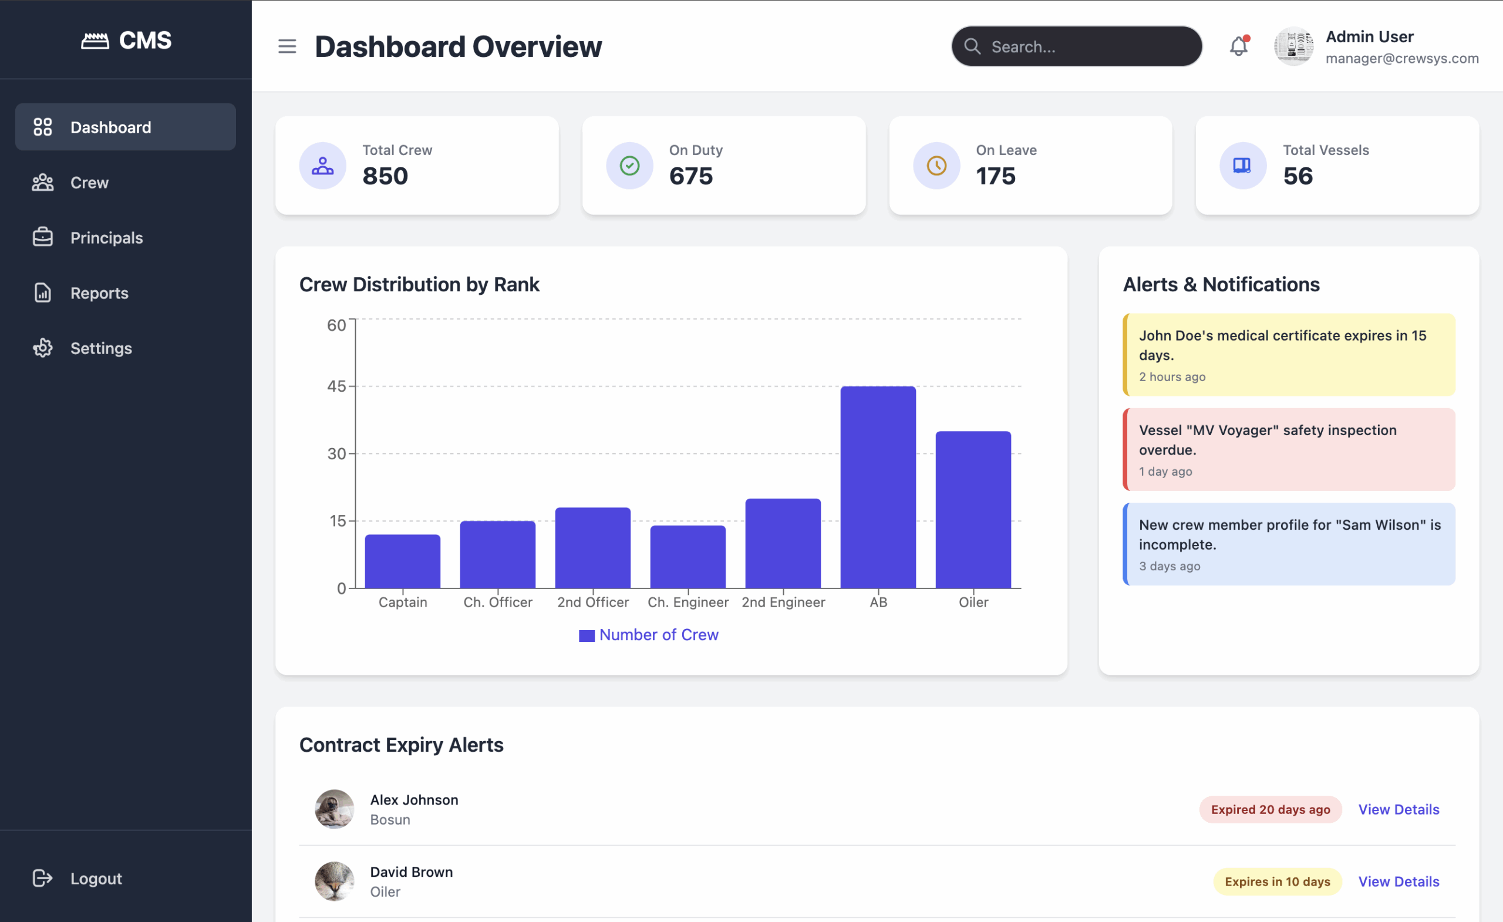The height and width of the screenshot is (922, 1503).
Task: Open Settings from the sidebar
Action: pyautogui.click(x=100, y=348)
